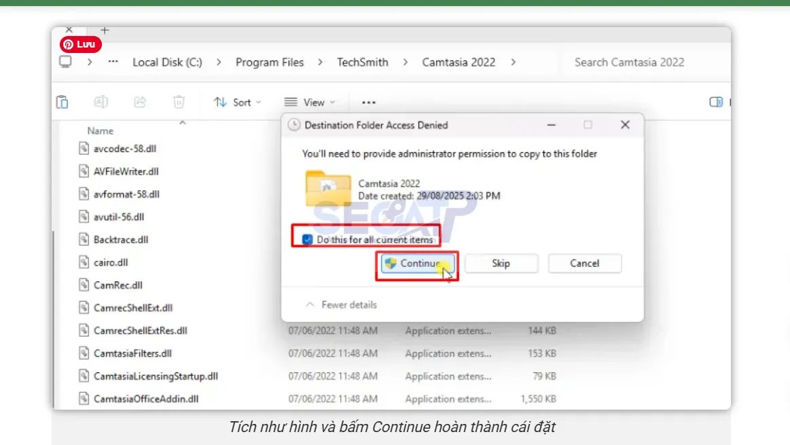Toggle the details pane icon at top right
Screen dimensions: 790x445
(715, 101)
